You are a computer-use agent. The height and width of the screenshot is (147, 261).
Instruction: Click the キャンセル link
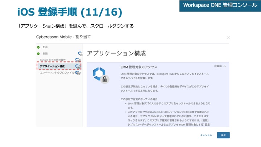(x=206, y=135)
